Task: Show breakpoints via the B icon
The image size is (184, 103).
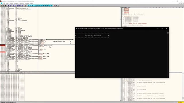Action: (45, 5)
